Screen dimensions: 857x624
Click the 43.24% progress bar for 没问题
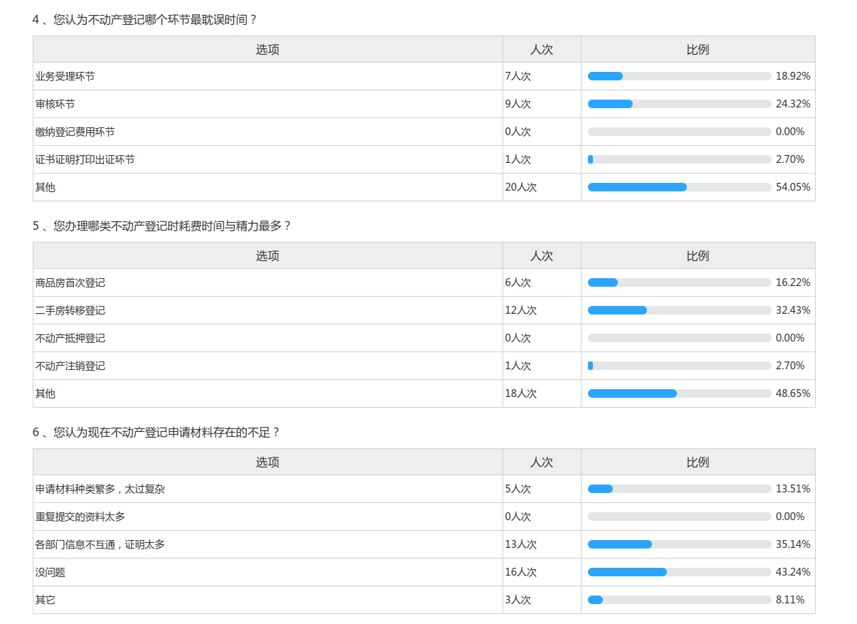(679, 572)
